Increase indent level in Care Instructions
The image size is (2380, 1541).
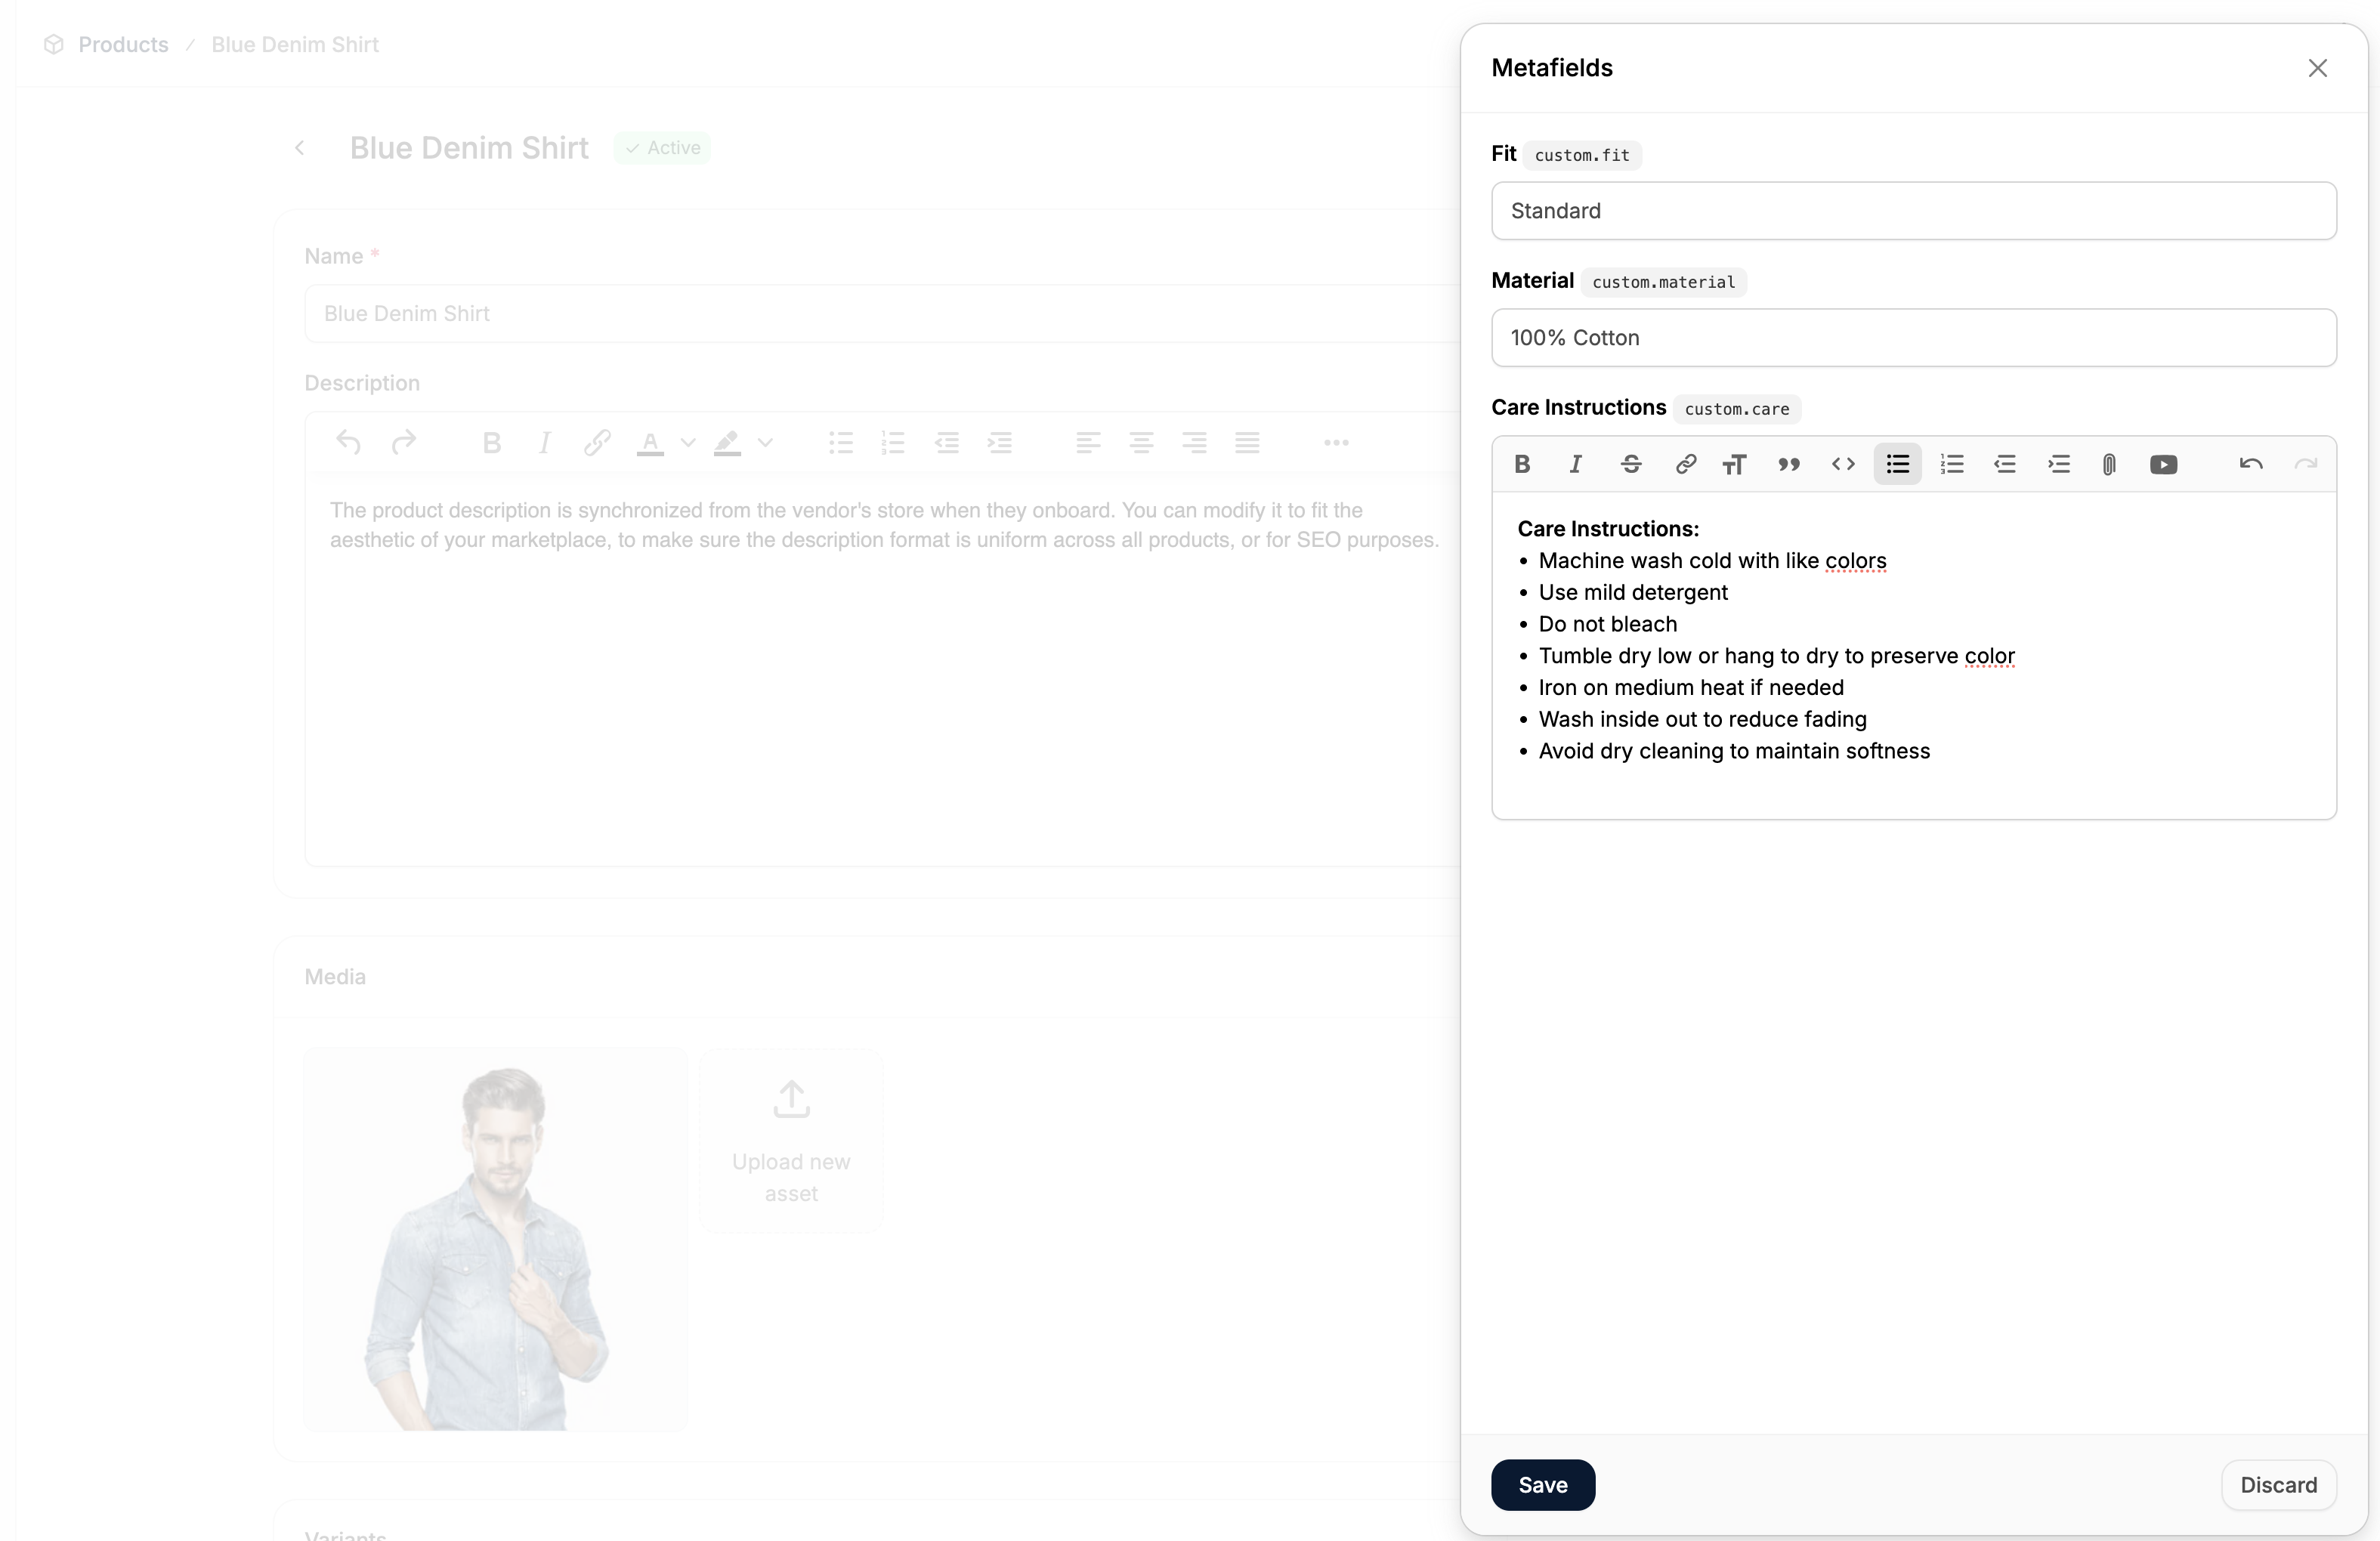2059,464
